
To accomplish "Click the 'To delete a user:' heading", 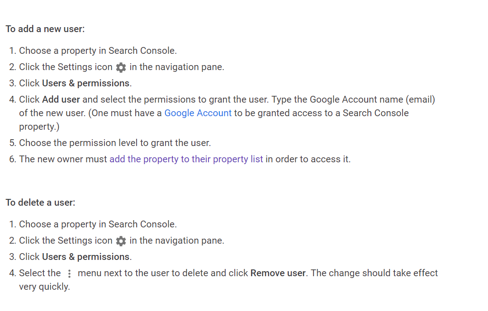I will click(x=40, y=203).
